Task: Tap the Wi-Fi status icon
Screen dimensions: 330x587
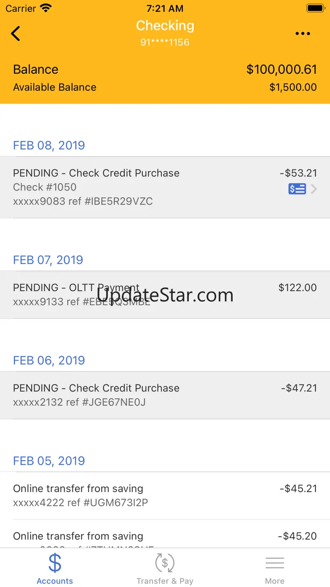Action: 45,8
